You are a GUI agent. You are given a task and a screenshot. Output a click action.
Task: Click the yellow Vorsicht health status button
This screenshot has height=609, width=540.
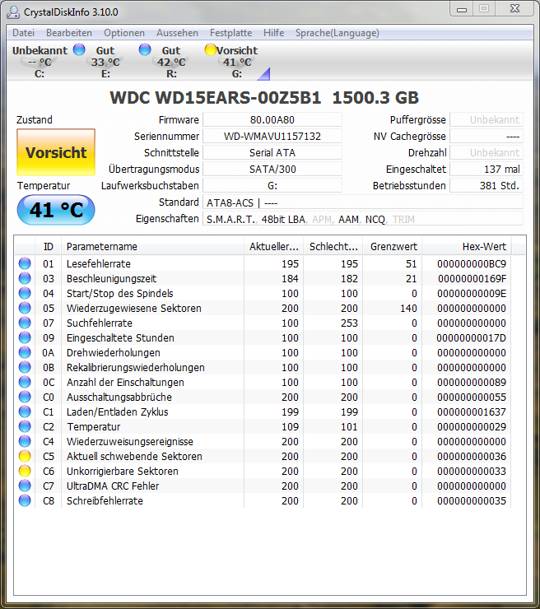(56, 152)
